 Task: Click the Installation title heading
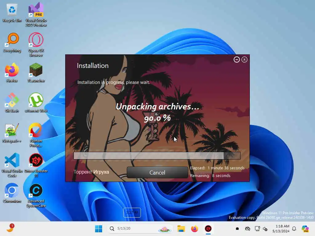coord(93,66)
